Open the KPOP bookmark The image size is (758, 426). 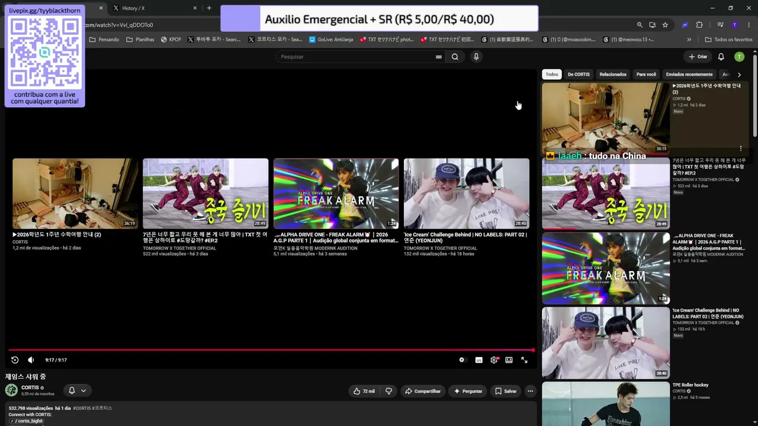tap(171, 40)
